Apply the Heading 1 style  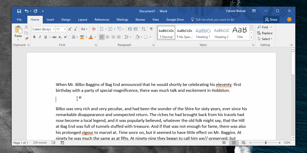point(203,32)
